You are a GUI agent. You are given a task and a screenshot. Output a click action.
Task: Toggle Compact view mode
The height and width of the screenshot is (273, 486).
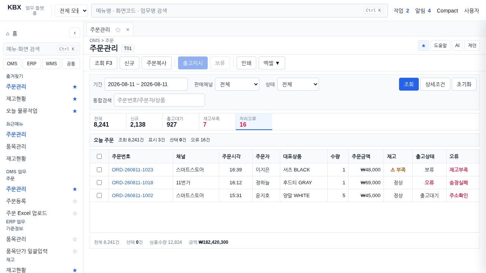click(x=447, y=11)
